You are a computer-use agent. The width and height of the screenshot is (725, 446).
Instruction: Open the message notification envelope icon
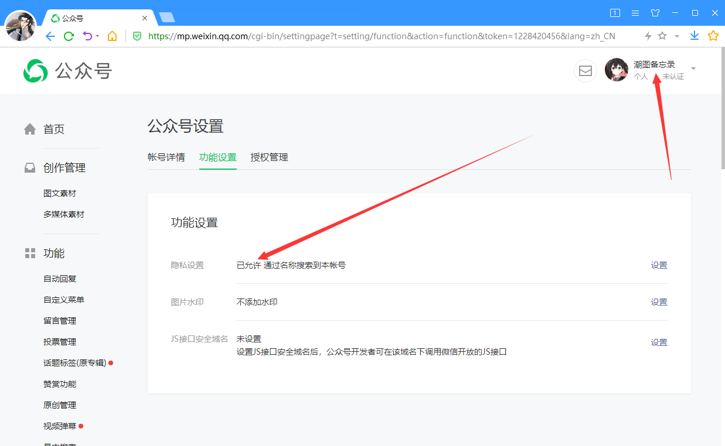click(x=585, y=70)
